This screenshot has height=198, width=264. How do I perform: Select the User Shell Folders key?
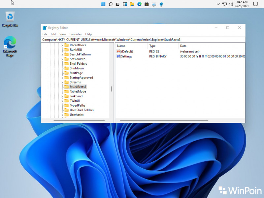click(x=82, y=110)
